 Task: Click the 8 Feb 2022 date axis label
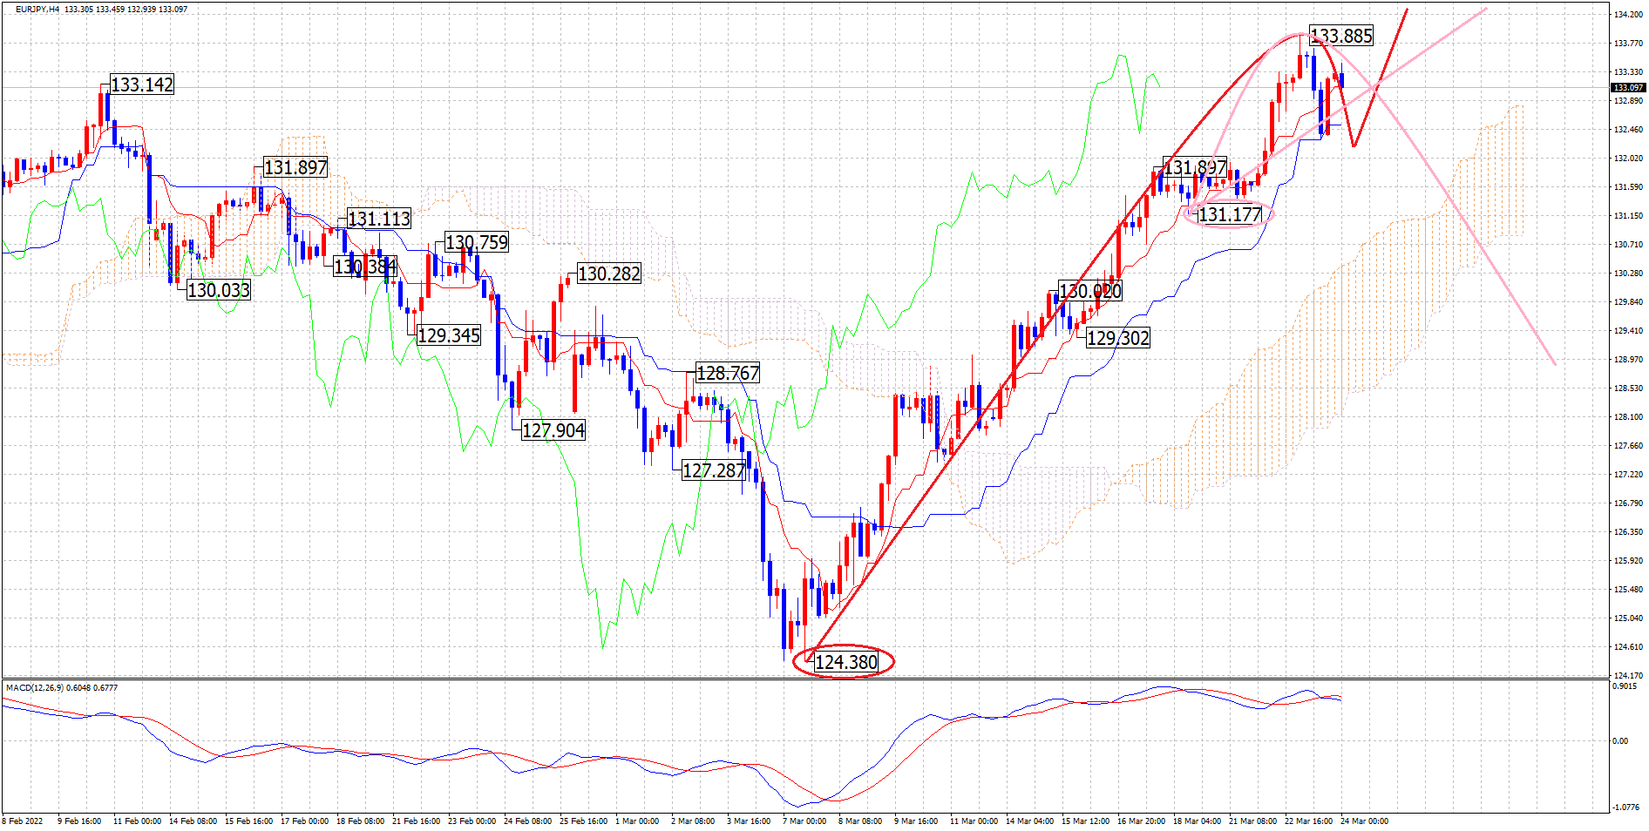[23, 821]
